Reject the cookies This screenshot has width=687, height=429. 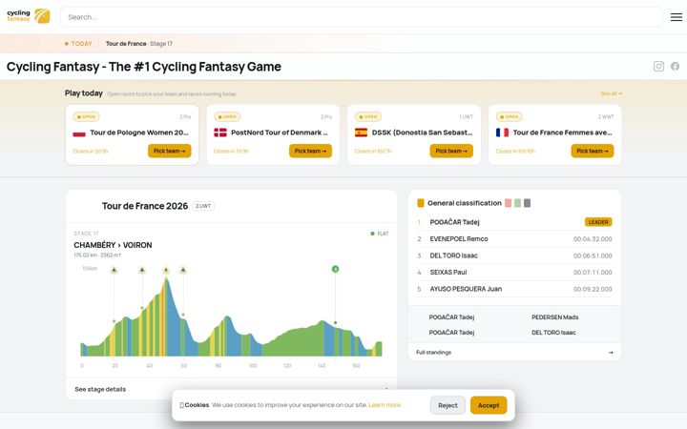[x=448, y=405]
